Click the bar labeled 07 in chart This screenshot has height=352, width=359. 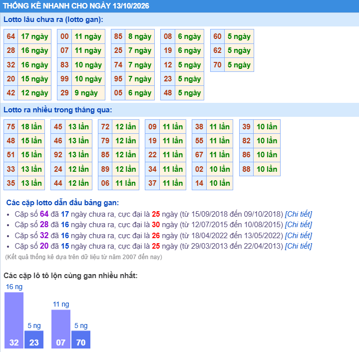tap(61, 329)
